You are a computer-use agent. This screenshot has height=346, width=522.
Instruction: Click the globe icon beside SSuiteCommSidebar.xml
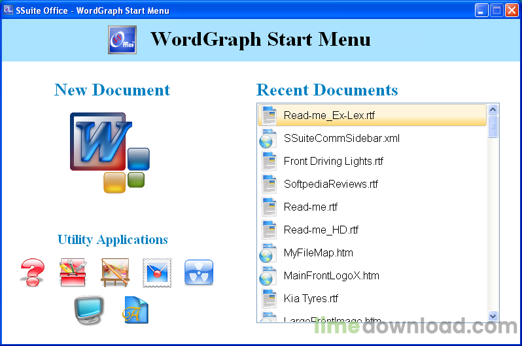268,138
